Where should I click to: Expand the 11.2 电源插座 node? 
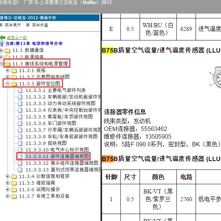[1, 57]
